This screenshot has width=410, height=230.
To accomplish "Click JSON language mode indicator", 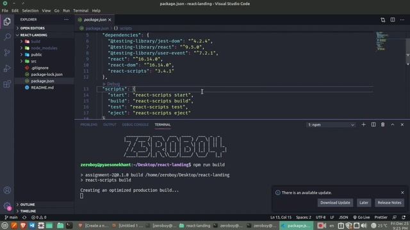I will pyautogui.click(x=343, y=217).
